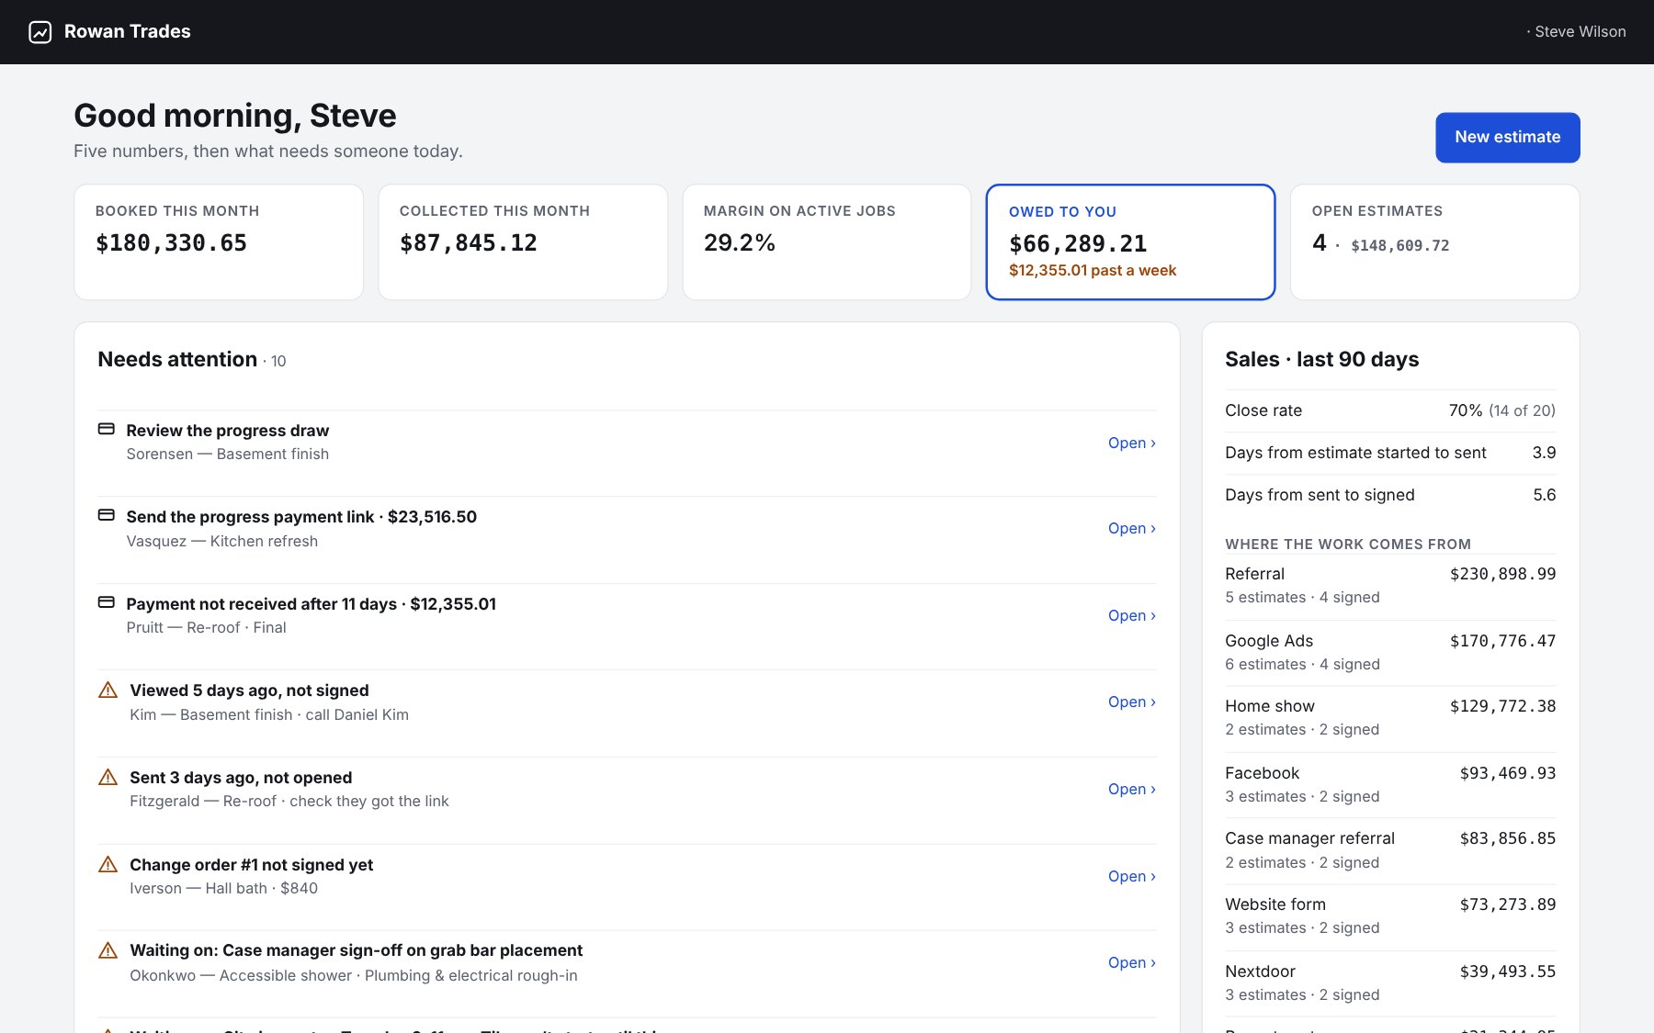
Task: Click the Waiting on: Case manager sign-off title
Action: pos(356,950)
